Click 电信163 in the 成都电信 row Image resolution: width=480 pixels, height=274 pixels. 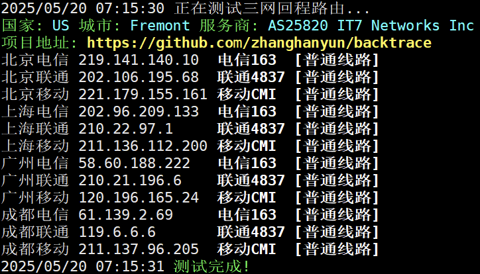pos(247,214)
